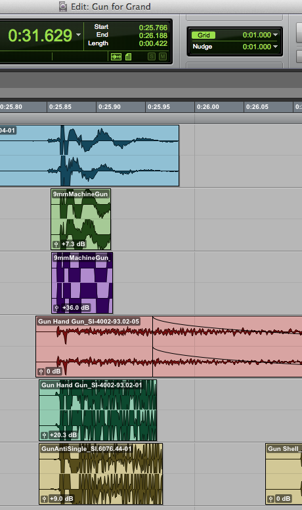
Task: Open the Grid value dropdown arrow
Action: point(275,35)
